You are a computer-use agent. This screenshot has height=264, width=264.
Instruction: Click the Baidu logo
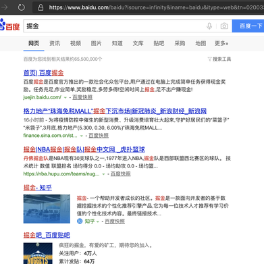point(9,25)
